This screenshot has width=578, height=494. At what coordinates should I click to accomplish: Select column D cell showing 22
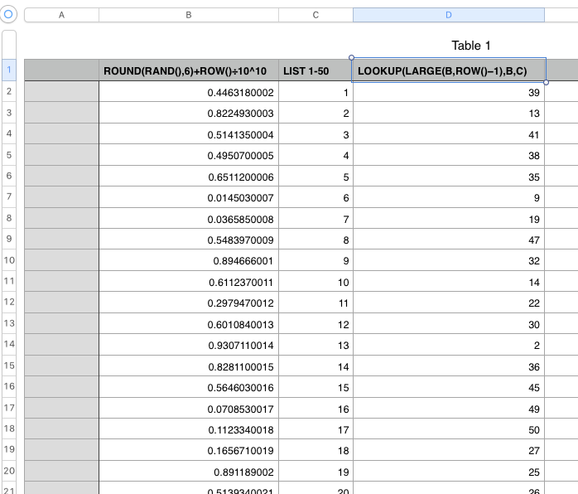tap(449, 303)
